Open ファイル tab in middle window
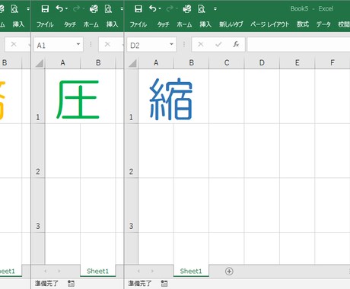The image size is (350, 289). (45, 24)
